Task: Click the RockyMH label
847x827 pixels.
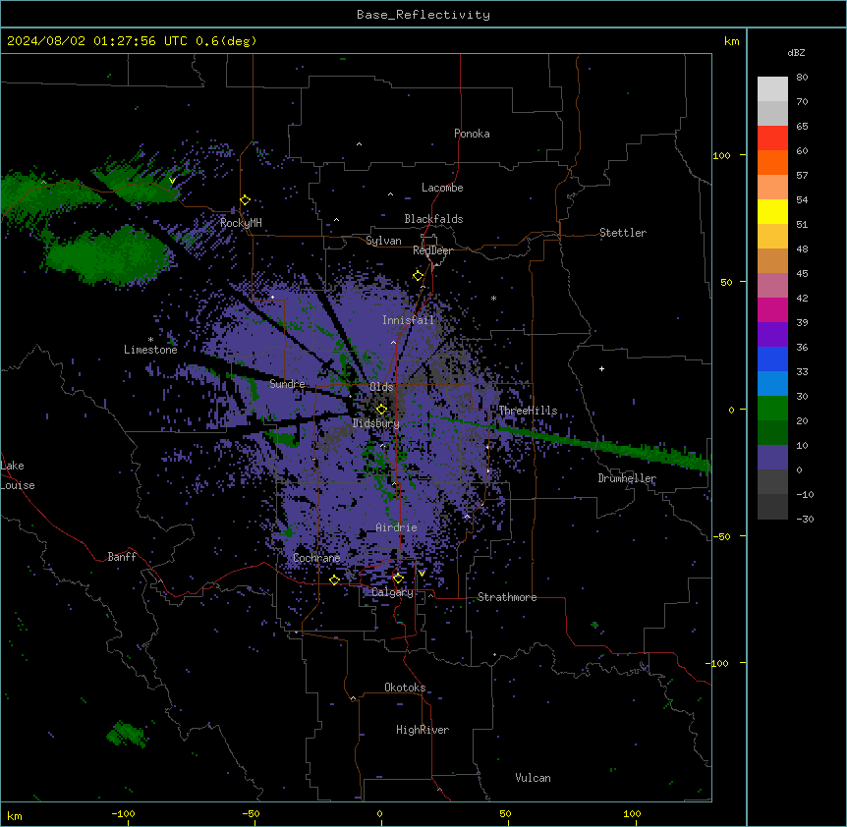Action: [241, 223]
